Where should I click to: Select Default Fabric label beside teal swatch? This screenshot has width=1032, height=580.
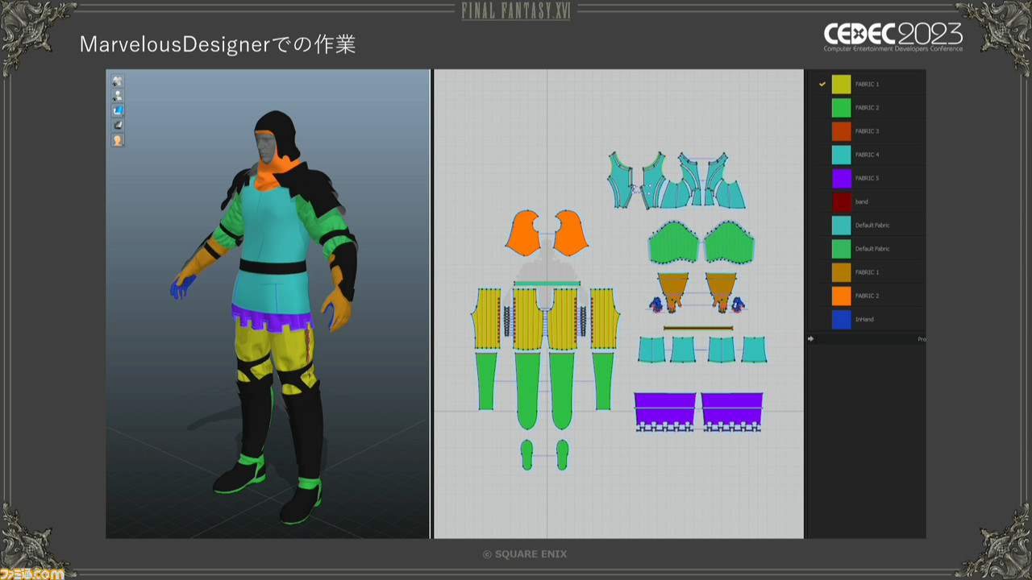tap(872, 226)
